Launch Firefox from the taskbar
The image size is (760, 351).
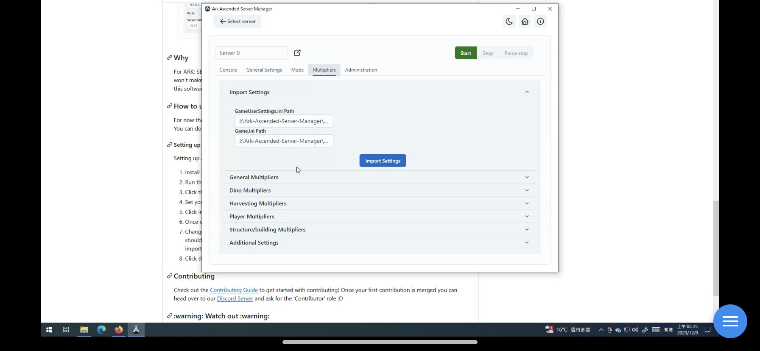(x=119, y=330)
